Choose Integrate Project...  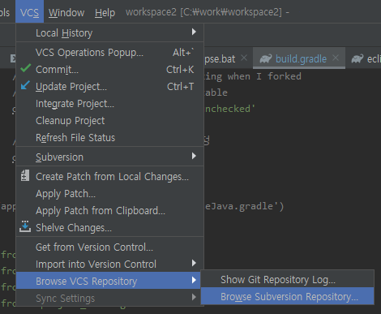pos(109,104)
